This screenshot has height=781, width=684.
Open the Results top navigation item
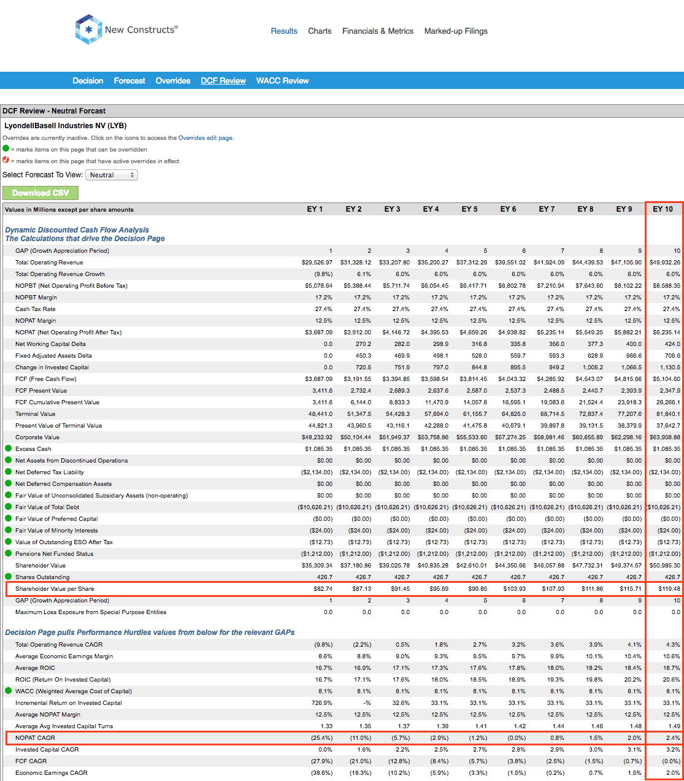pyautogui.click(x=284, y=31)
